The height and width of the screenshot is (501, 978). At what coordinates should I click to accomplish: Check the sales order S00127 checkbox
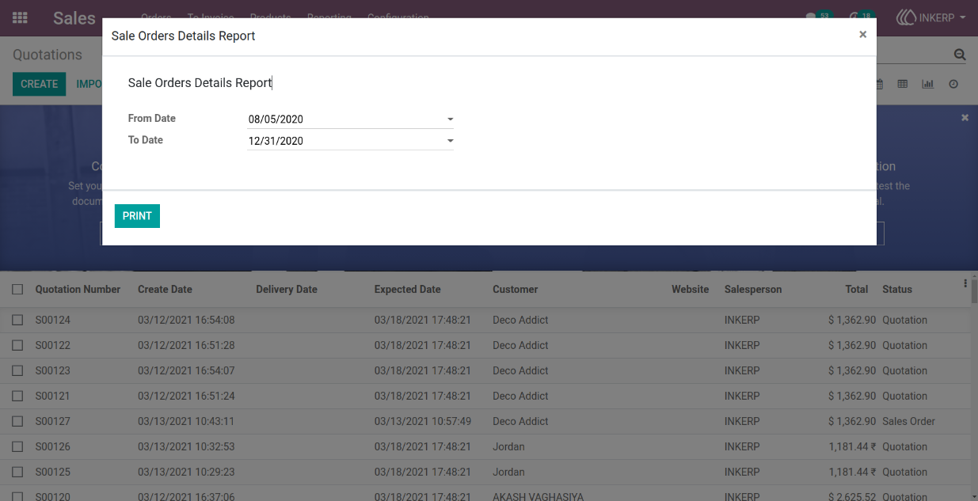click(17, 422)
